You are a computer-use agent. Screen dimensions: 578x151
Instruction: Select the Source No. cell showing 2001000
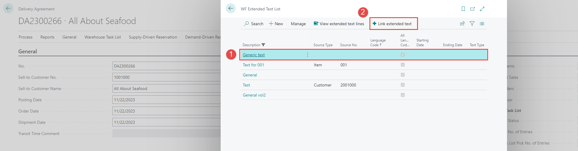348,85
